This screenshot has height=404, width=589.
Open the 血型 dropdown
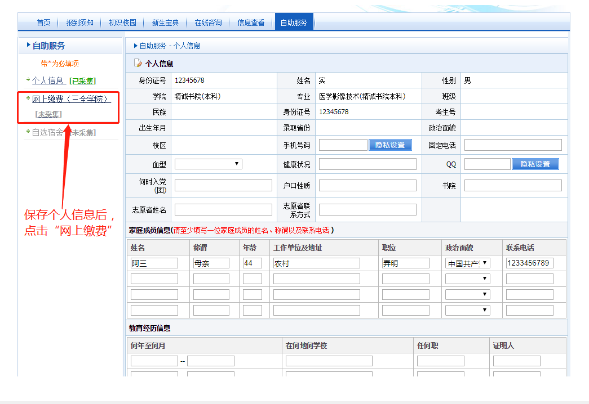click(x=208, y=164)
